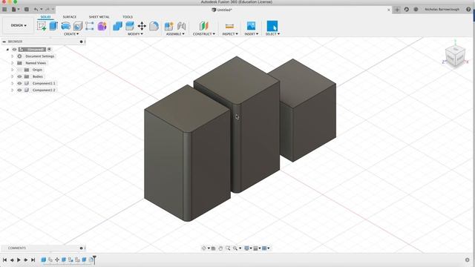
Task: Select the Joint tool icon
Action: tap(181, 26)
